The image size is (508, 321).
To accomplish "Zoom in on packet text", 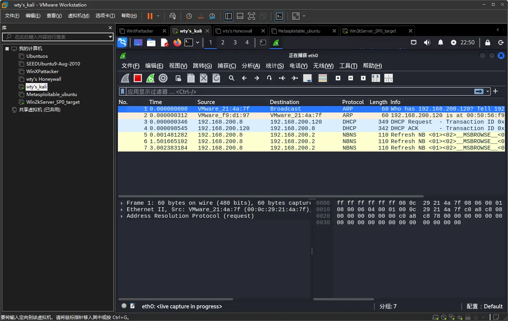I will (338, 78).
